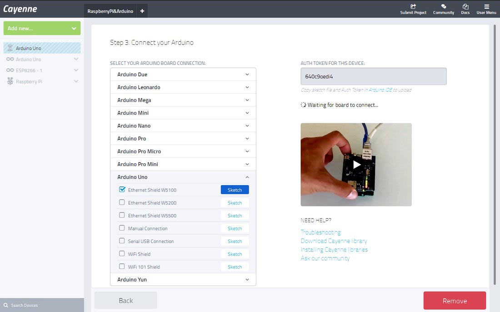This screenshot has height=312, width=500.
Task: Click the plus icon to add project tab
Action: click(x=142, y=11)
